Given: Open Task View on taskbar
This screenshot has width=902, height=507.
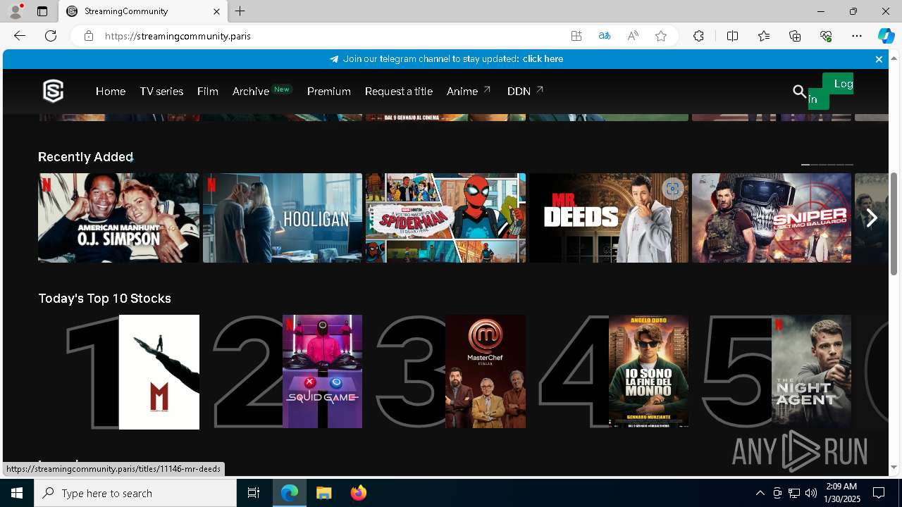Looking at the screenshot, I should (254, 493).
